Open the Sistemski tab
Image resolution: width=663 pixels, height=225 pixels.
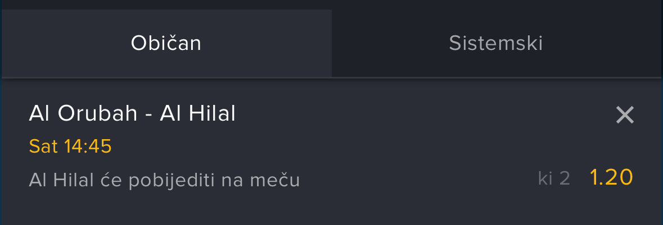495,43
